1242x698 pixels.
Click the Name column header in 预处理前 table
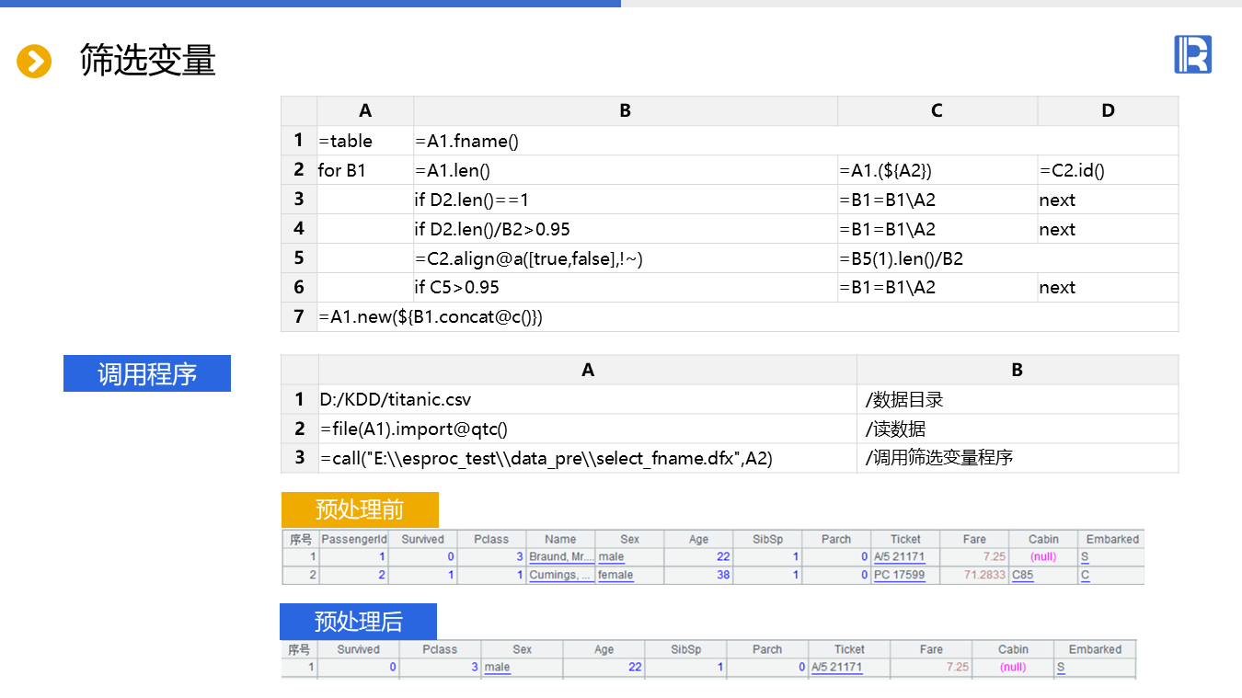click(560, 539)
